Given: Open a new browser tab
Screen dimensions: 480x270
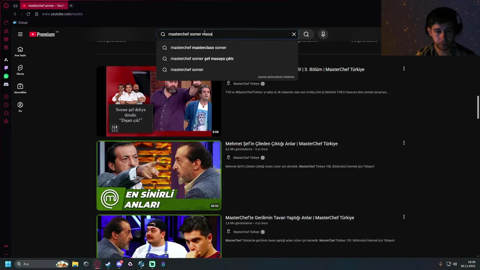Looking at the screenshot, I should (x=71, y=6).
